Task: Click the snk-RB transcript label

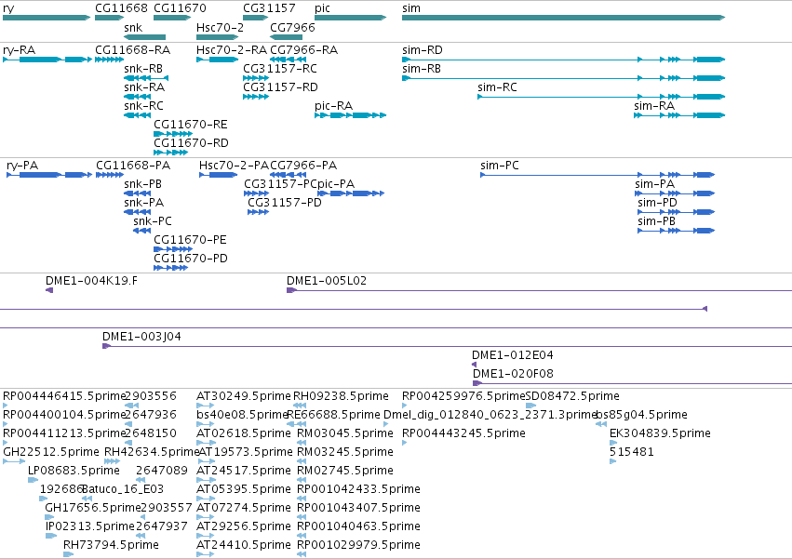Action: coord(143,69)
